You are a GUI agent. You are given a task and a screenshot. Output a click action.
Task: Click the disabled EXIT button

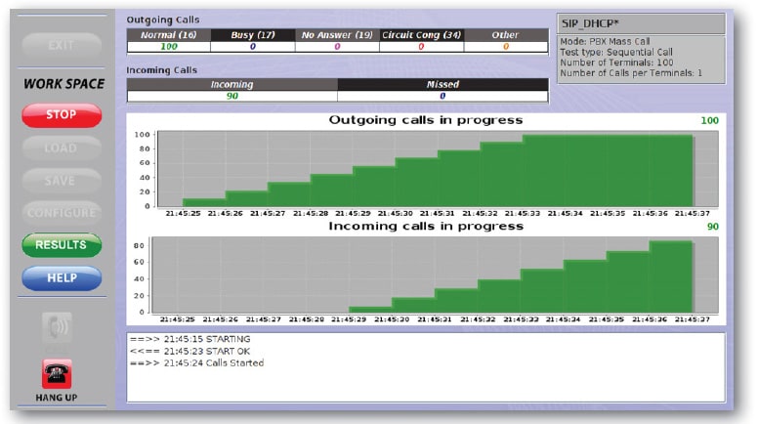[62, 45]
